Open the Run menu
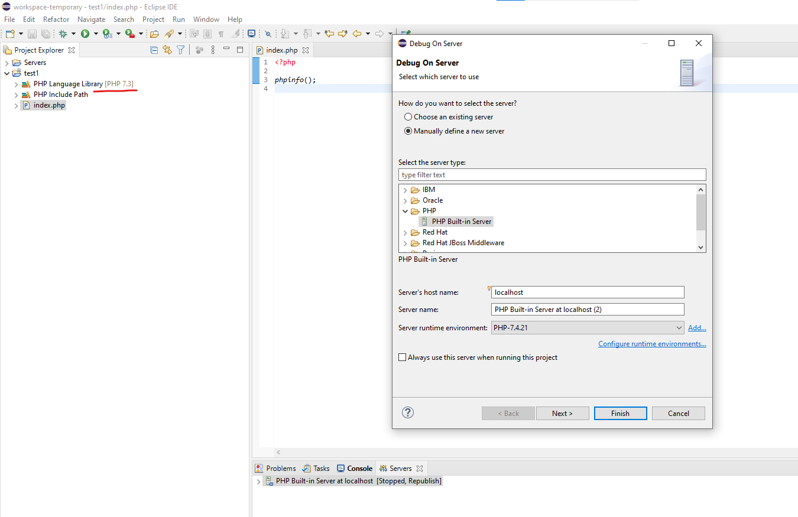This screenshot has width=798, height=517. click(x=179, y=19)
